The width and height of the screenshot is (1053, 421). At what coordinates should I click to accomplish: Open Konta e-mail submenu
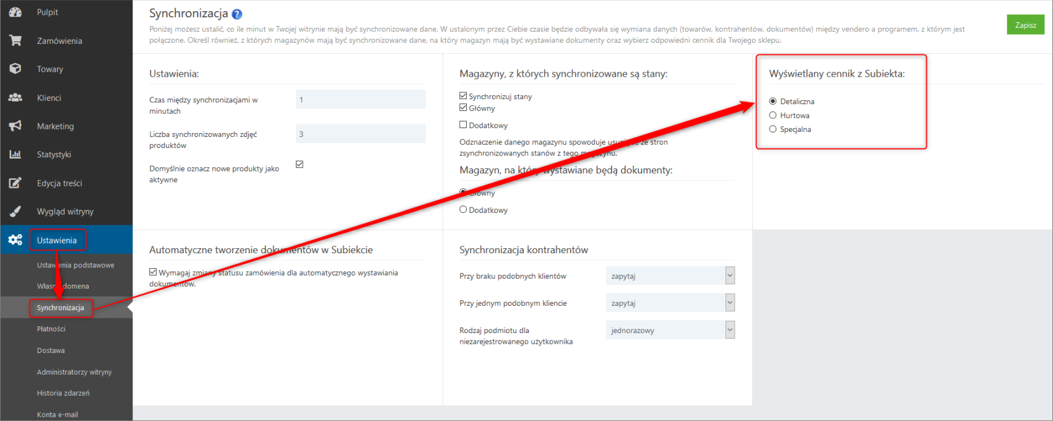[x=58, y=414]
